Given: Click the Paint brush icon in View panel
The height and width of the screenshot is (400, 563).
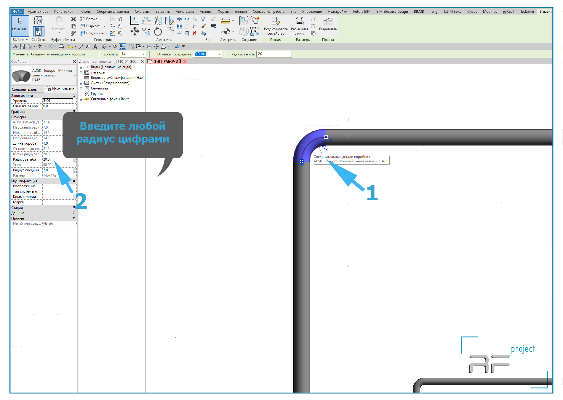Looking at the screenshot, I should click(x=203, y=26).
